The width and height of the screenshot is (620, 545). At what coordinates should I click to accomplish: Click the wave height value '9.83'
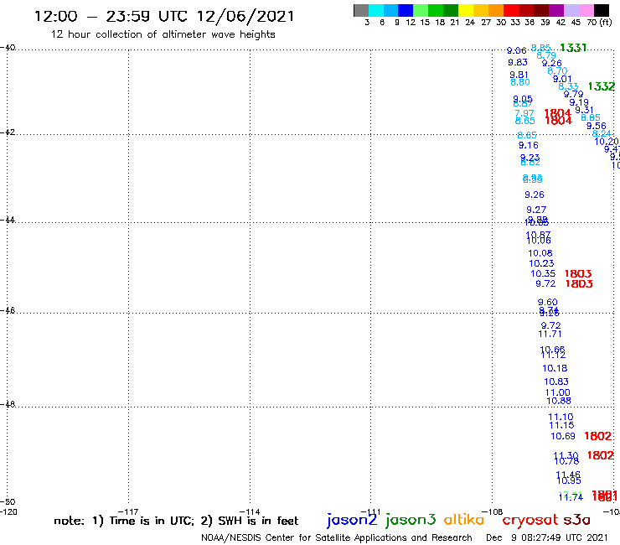pos(518,62)
